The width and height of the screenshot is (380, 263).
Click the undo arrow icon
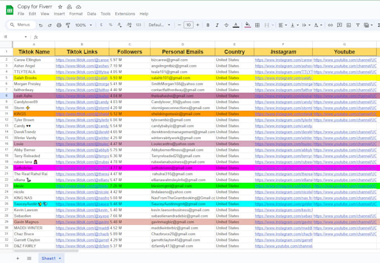tap(41, 25)
